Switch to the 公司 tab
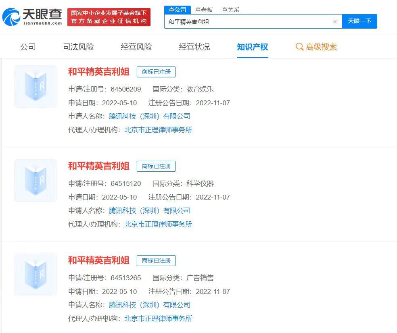397x333 pixels. pyautogui.click(x=28, y=47)
